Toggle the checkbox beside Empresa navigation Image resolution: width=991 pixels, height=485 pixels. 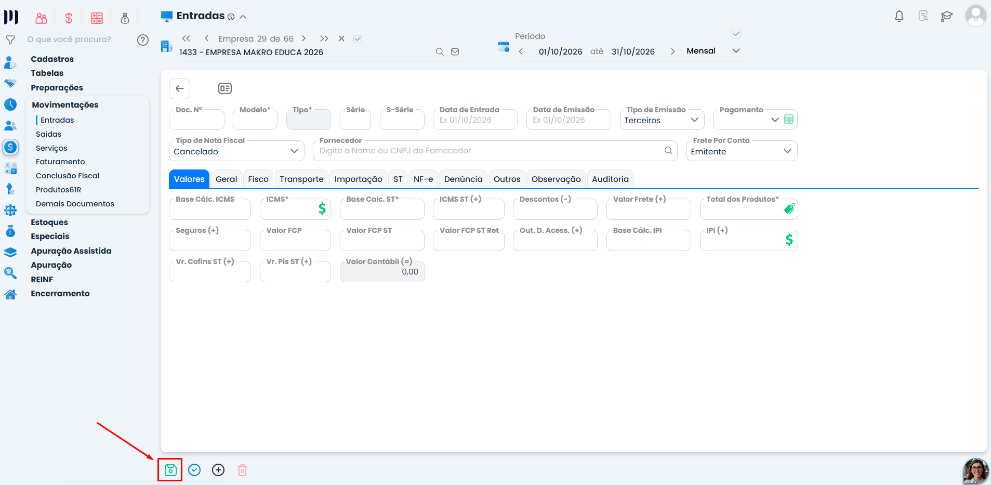[x=358, y=39]
